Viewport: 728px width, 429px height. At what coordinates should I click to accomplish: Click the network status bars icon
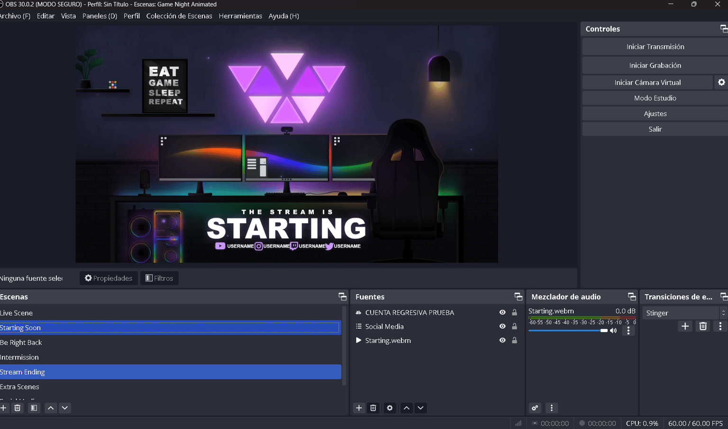point(518,423)
